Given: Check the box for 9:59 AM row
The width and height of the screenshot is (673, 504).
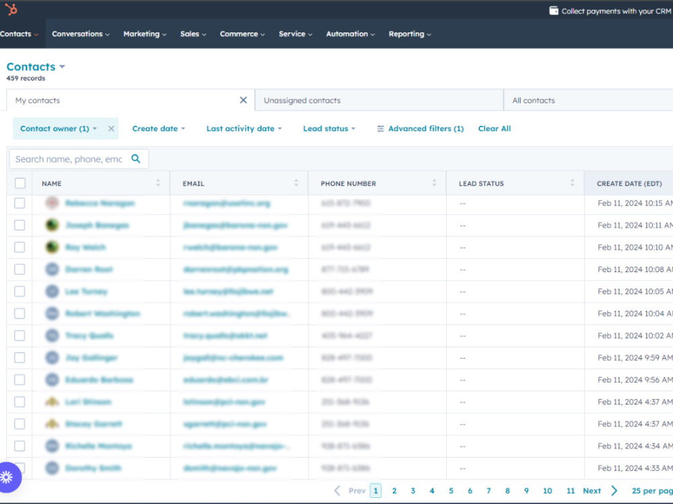Looking at the screenshot, I should (x=20, y=358).
